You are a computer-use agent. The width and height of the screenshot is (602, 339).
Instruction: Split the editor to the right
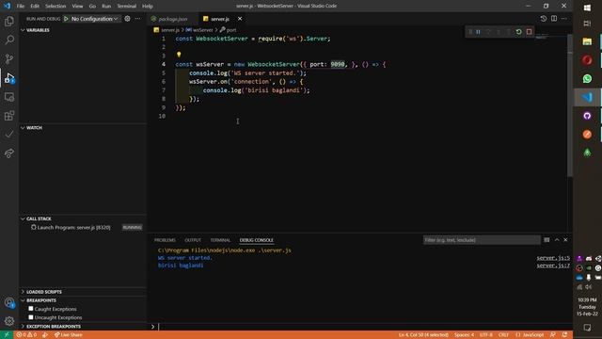(x=554, y=19)
